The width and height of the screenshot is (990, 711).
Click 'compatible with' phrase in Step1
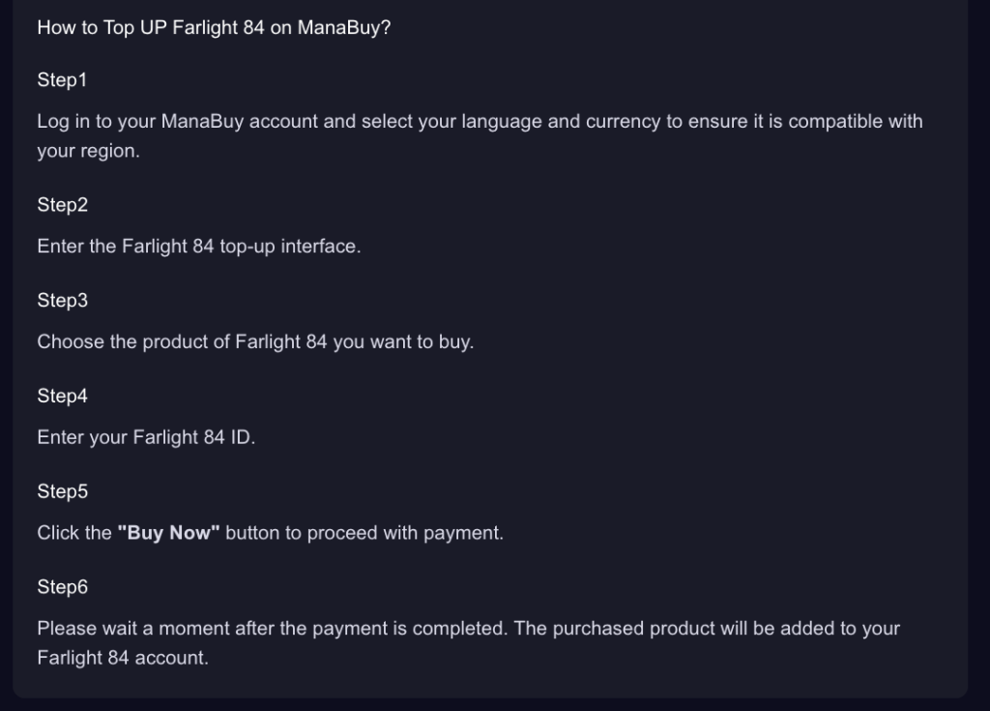point(856,121)
